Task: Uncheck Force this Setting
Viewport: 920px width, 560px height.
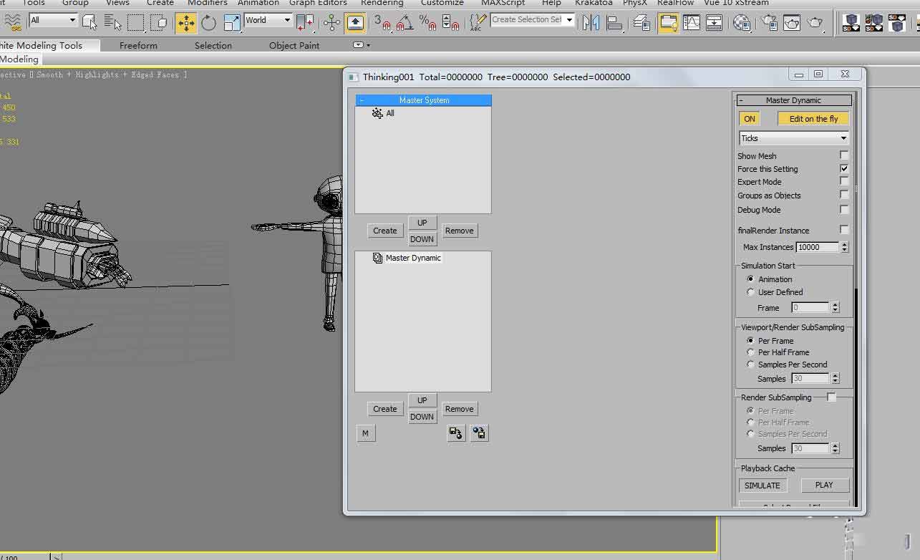Action: (x=844, y=168)
